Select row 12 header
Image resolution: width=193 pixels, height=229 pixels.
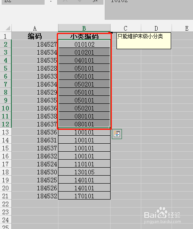pos(5,124)
